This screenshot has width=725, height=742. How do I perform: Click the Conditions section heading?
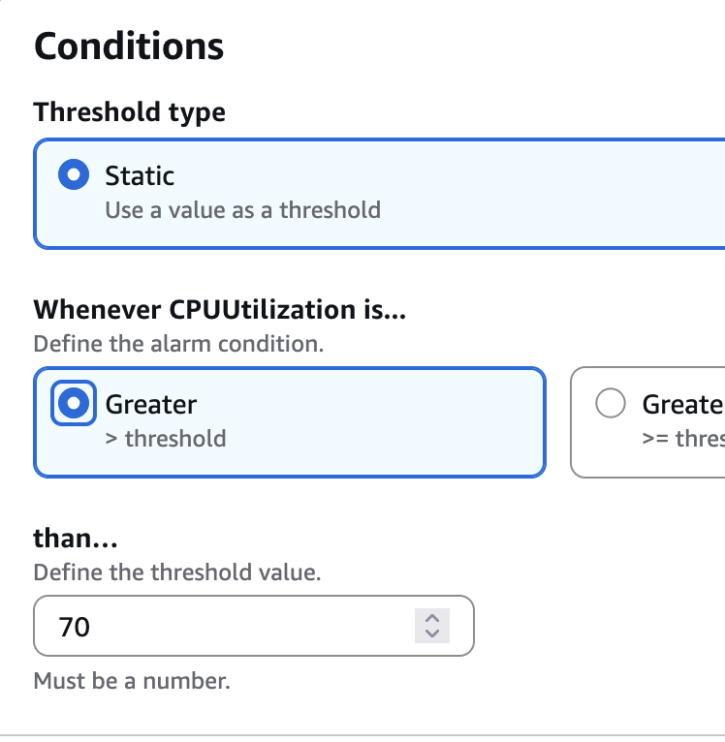pyautogui.click(x=129, y=46)
